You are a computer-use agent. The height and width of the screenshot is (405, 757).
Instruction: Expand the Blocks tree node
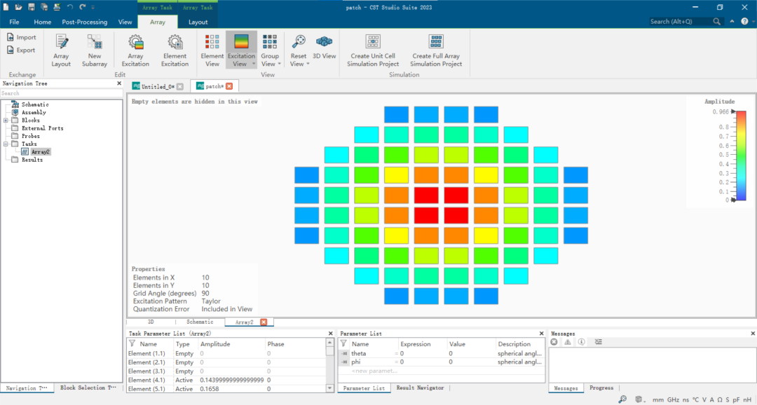pyautogui.click(x=6, y=121)
